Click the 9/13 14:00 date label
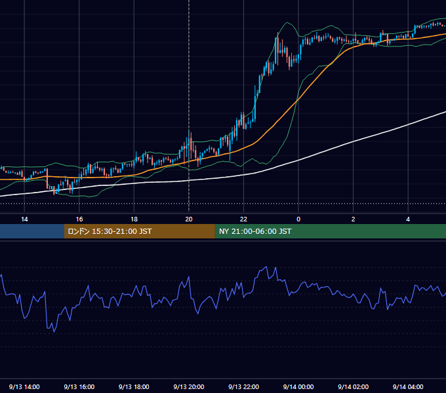The width and height of the screenshot is (446, 393). point(24,386)
